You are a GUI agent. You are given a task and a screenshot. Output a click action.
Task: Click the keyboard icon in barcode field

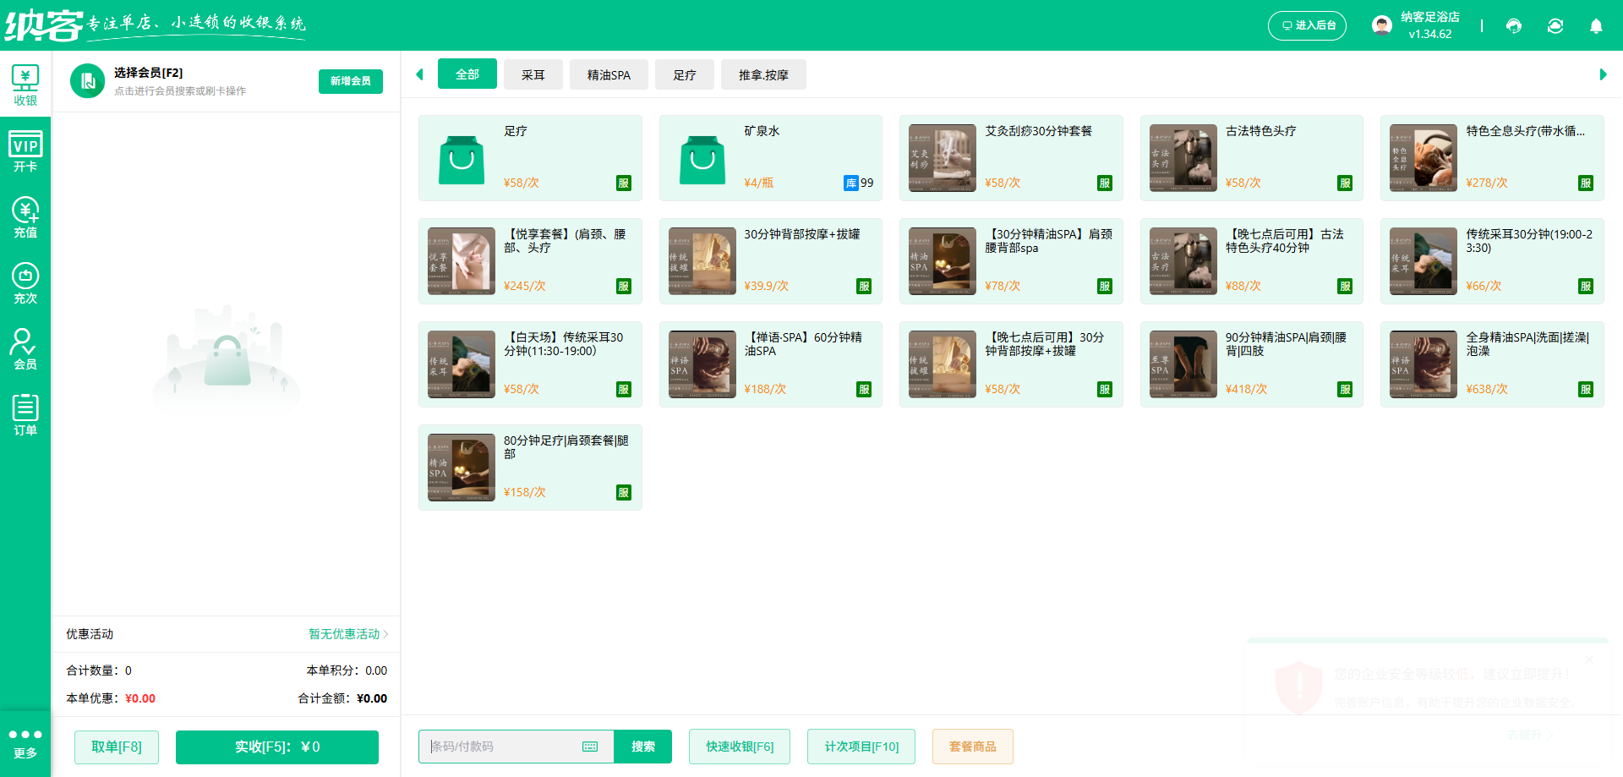coord(590,747)
